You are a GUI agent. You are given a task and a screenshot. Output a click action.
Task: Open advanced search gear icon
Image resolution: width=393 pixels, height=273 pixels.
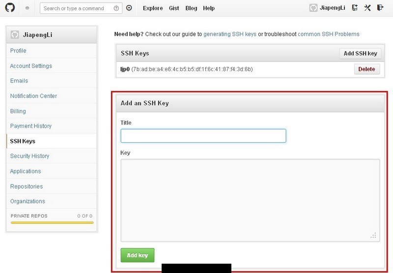129,8
